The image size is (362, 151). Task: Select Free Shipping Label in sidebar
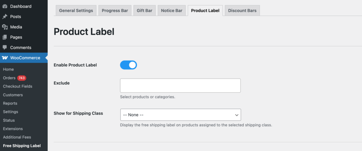[x=22, y=146]
